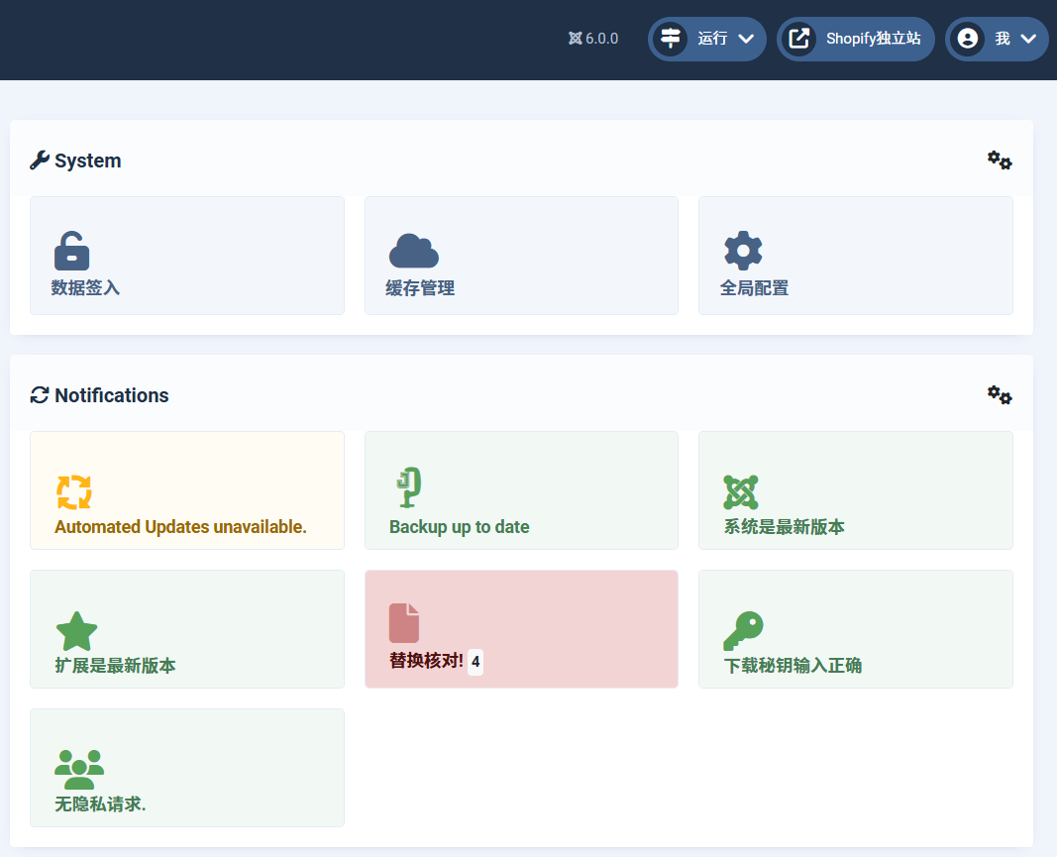
Task: Expand the 运行 dropdown menu
Action: [x=707, y=39]
